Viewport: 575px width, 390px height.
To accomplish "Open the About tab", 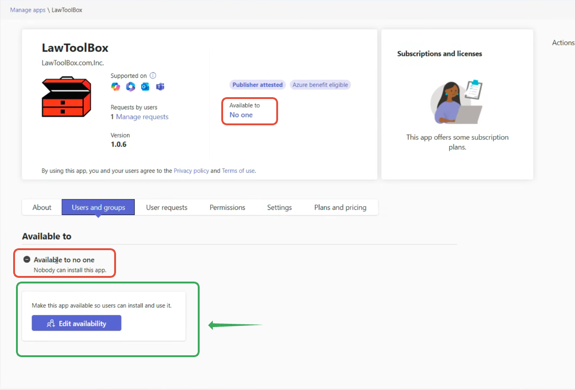I will pos(42,207).
